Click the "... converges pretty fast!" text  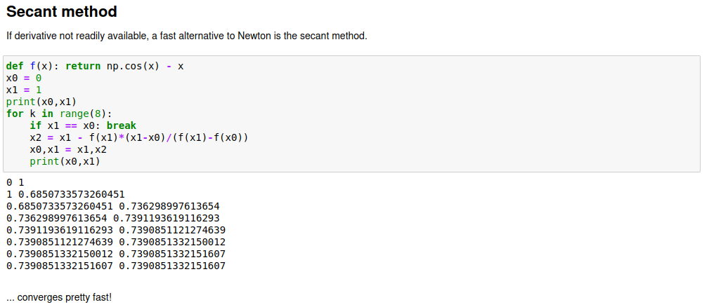58,297
